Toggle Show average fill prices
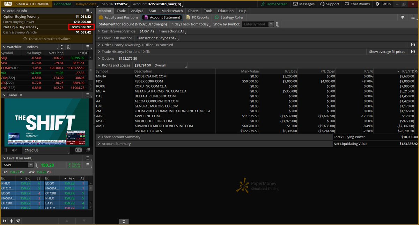419x225 pixels. [x=387, y=52]
